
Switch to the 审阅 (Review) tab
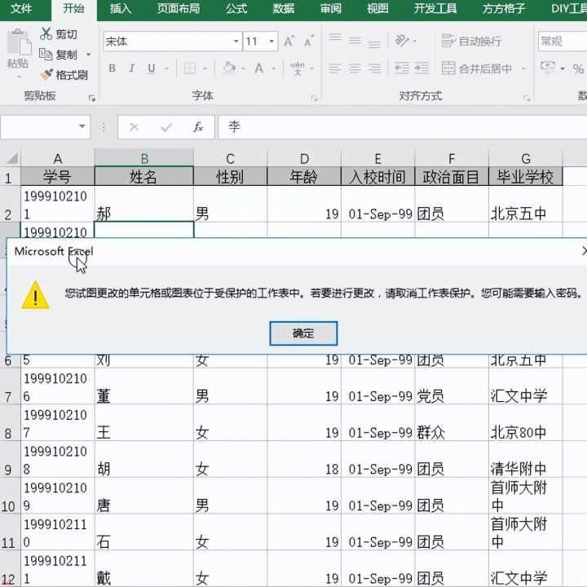tap(330, 8)
